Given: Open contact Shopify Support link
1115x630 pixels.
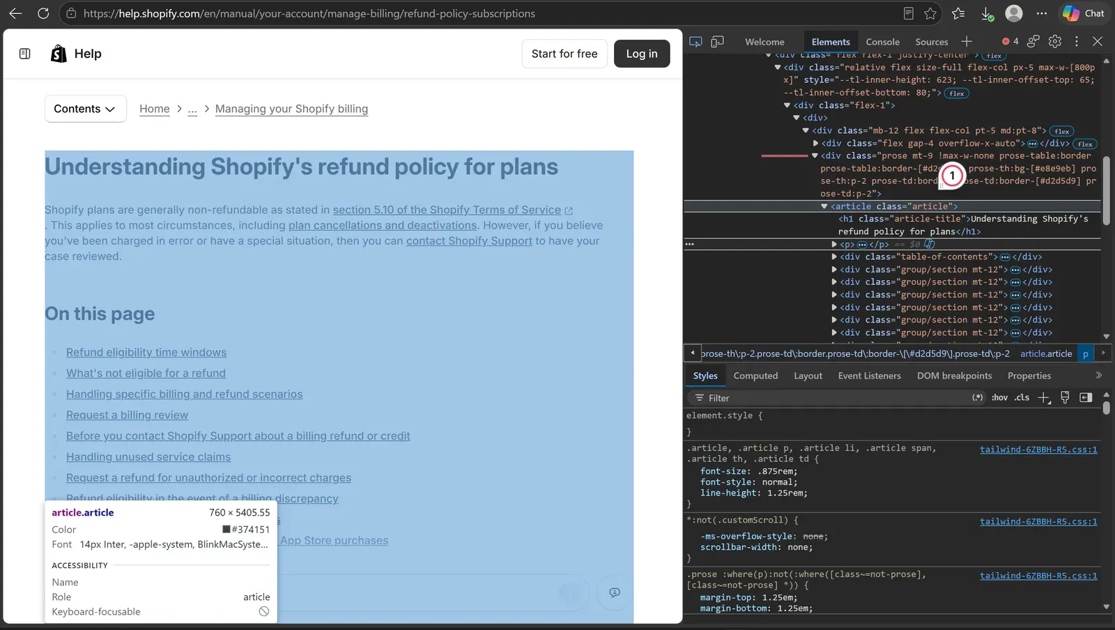Looking at the screenshot, I should point(469,241).
